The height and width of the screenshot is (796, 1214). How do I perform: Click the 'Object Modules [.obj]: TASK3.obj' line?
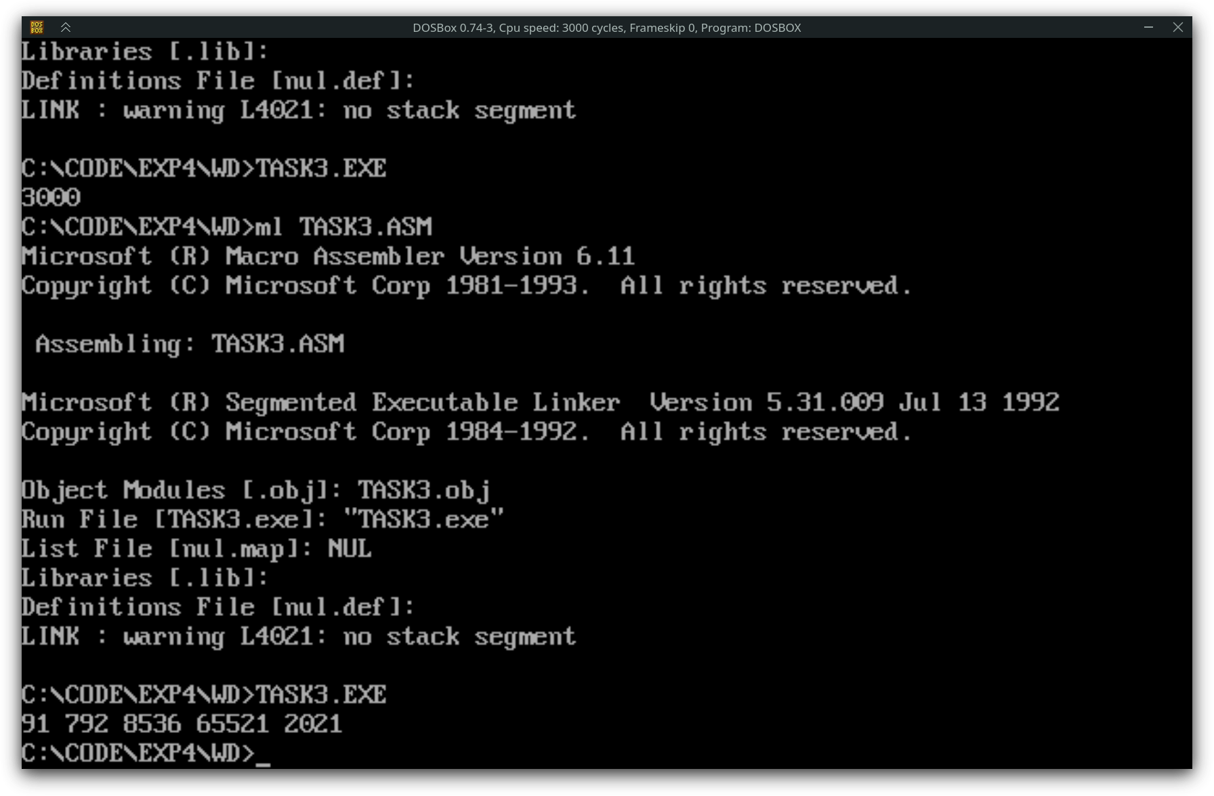(256, 490)
